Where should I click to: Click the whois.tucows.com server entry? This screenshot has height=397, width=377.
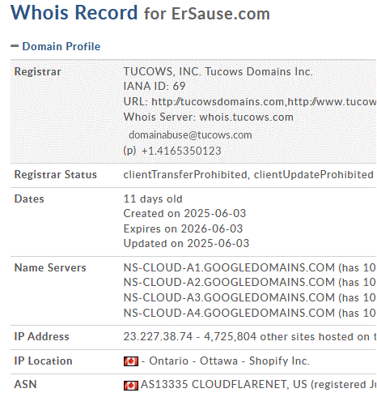click(x=246, y=117)
